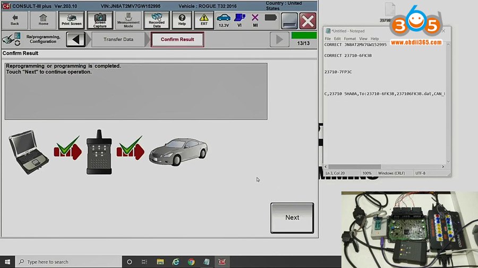Screen dimensions: 478x268
Task: Open the Help toolbar button
Action: coord(182,20)
